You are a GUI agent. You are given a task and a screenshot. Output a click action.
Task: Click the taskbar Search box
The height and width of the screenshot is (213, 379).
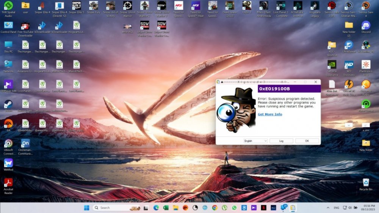click(x=116, y=208)
